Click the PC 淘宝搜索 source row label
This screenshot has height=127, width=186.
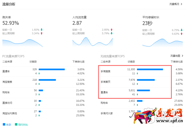click(7, 82)
